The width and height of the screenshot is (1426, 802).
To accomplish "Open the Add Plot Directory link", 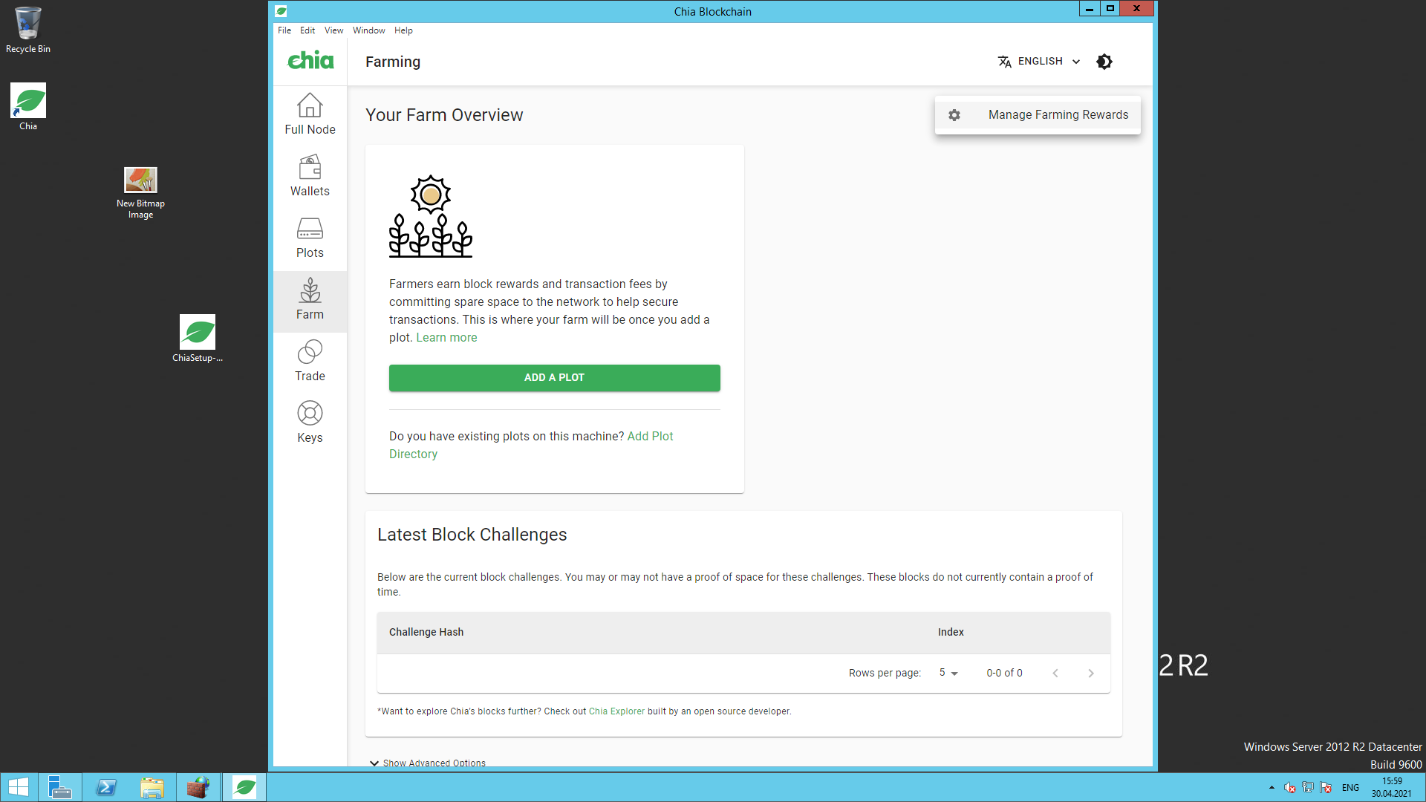I will tap(531, 445).
